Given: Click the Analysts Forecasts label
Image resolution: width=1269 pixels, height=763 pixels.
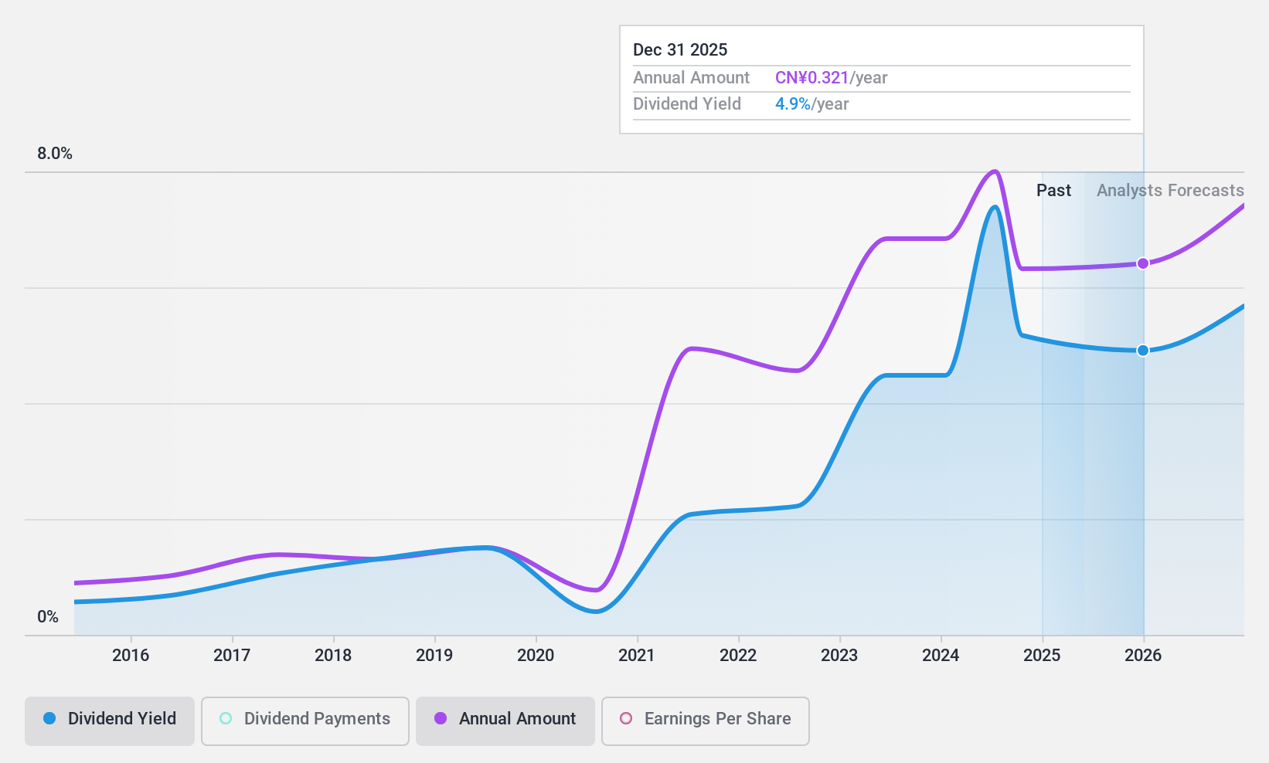Looking at the screenshot, I should coord(1170,191).
